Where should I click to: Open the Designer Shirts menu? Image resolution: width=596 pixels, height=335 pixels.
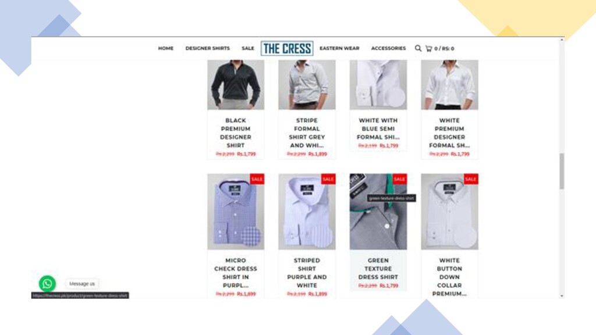tap(208, 48)
